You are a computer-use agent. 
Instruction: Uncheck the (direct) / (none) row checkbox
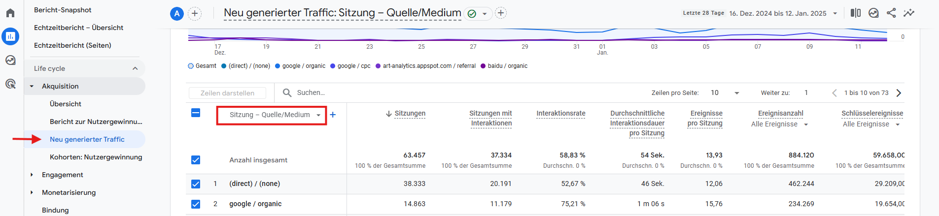(196, 184)
